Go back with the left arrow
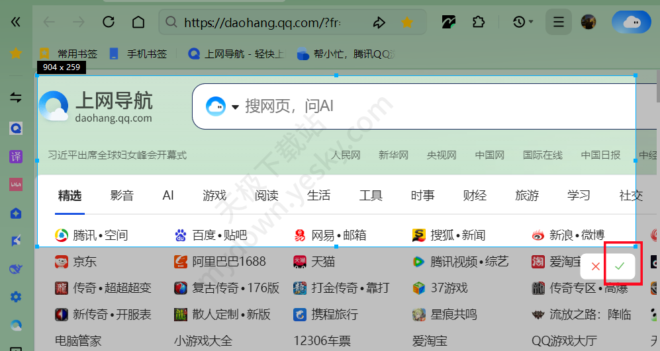This screenshot has width=660, height=351. click(x=49, y=22)
